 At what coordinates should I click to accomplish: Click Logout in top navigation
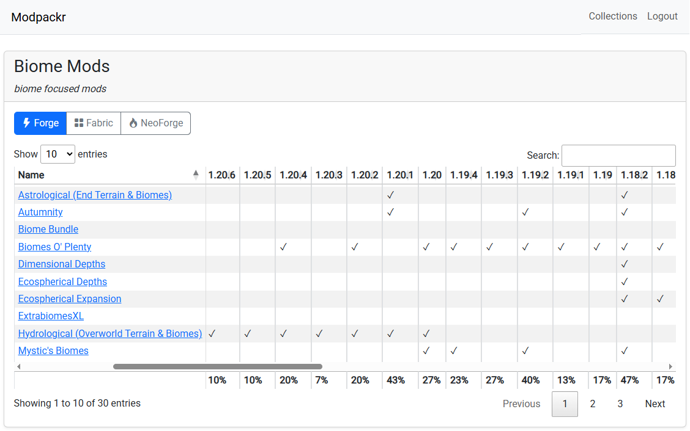tap(662, 16)
